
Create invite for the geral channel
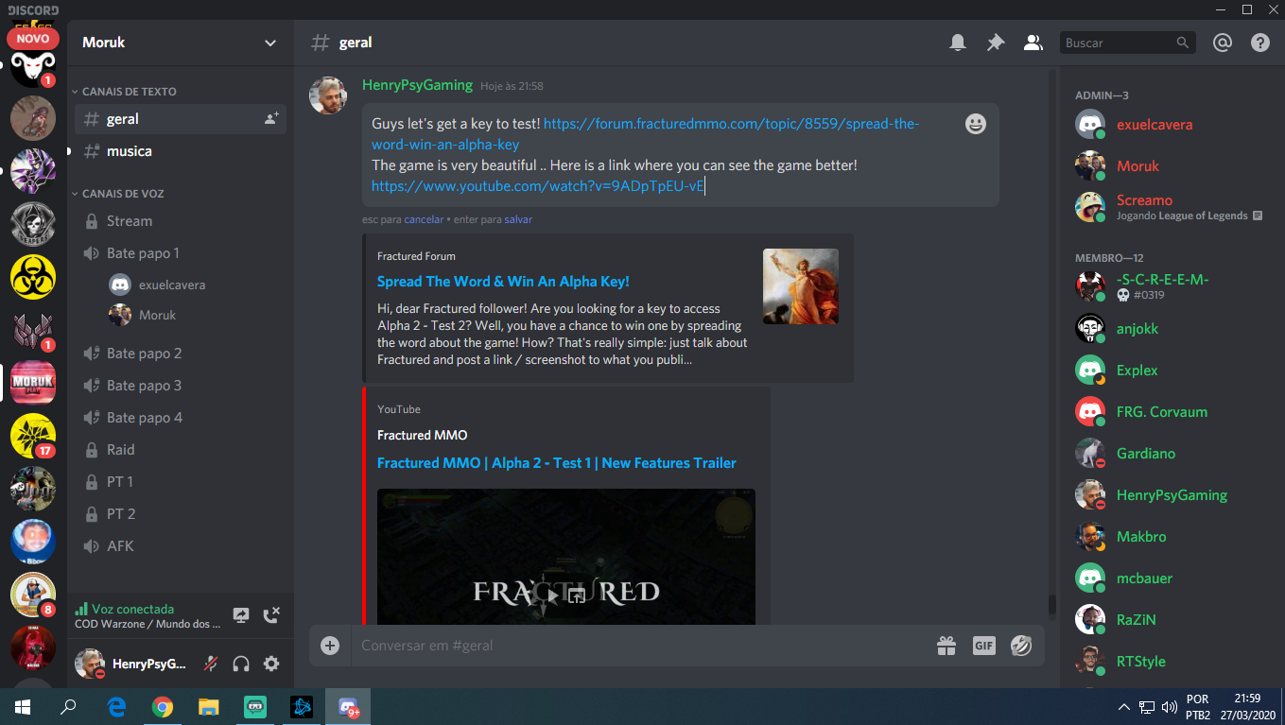point(271,119)
